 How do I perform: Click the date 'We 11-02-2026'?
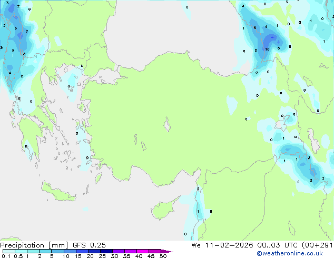coord(222,245)
